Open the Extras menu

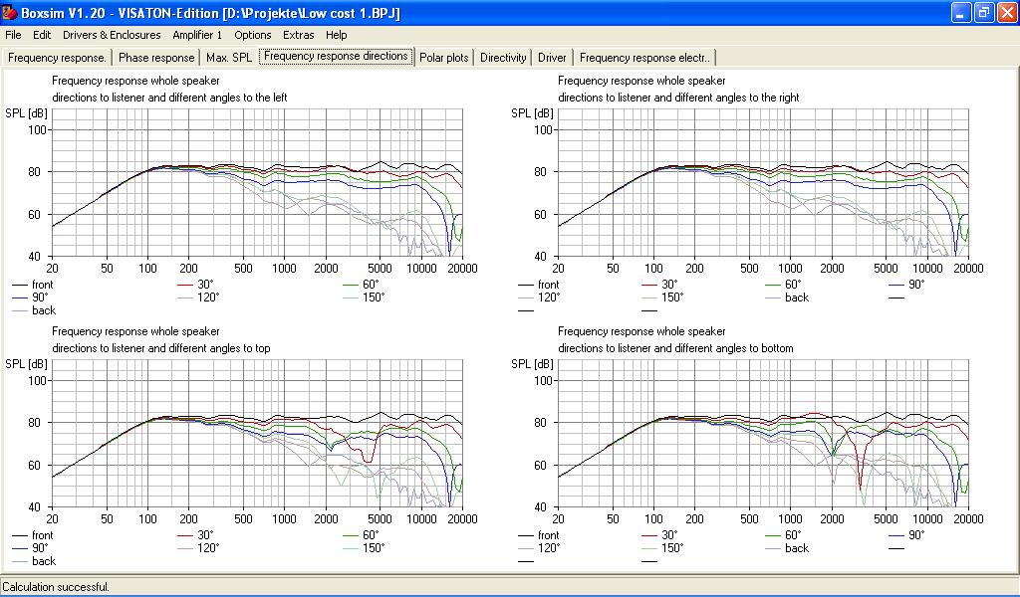pyautogui.click(x=299, y=35)
